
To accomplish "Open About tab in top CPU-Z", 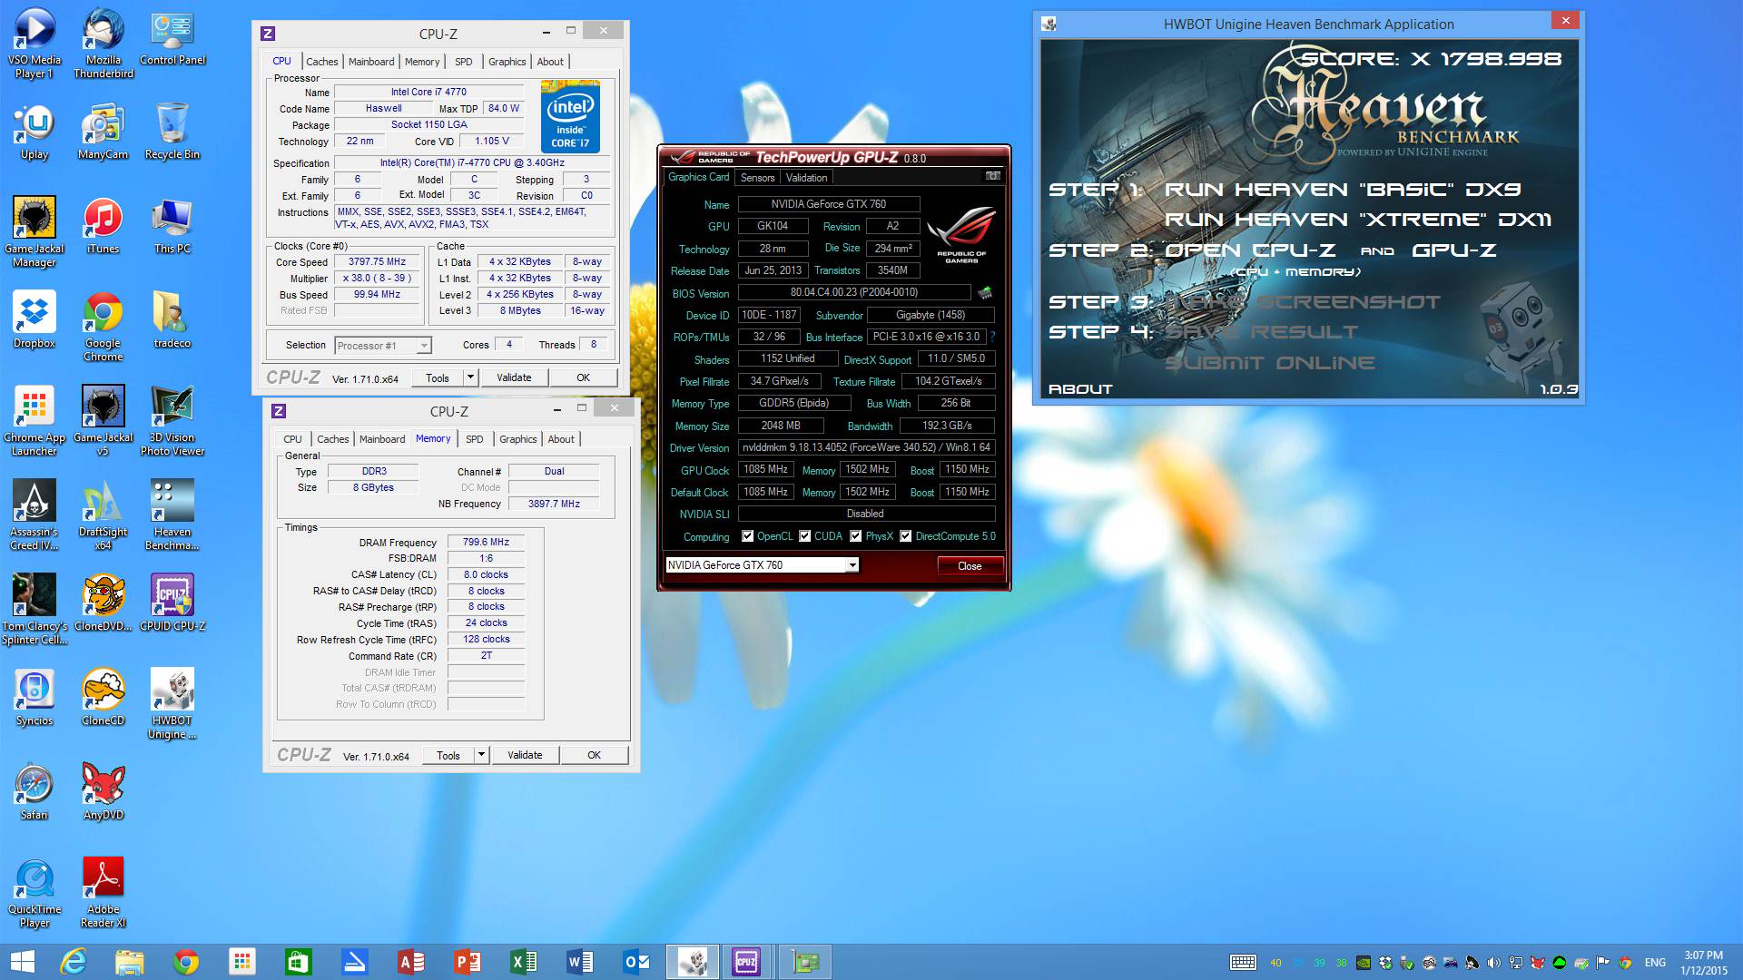I will point(550,62).
